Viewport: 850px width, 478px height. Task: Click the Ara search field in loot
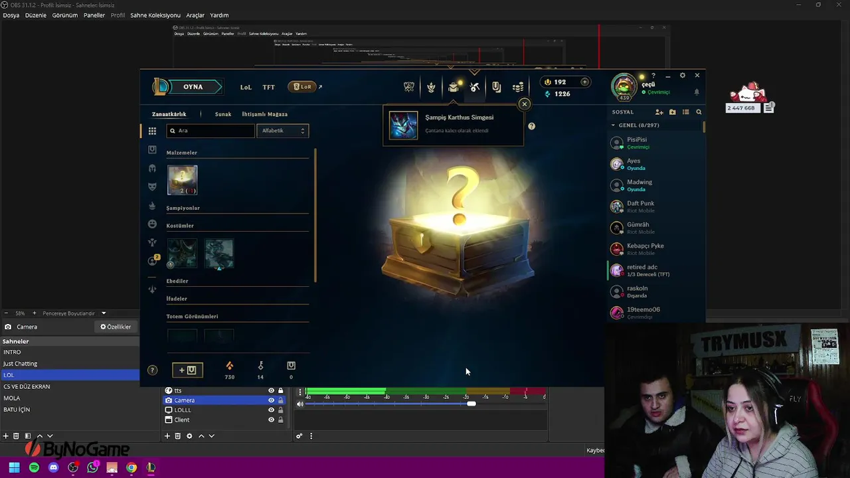click(211, 131)
